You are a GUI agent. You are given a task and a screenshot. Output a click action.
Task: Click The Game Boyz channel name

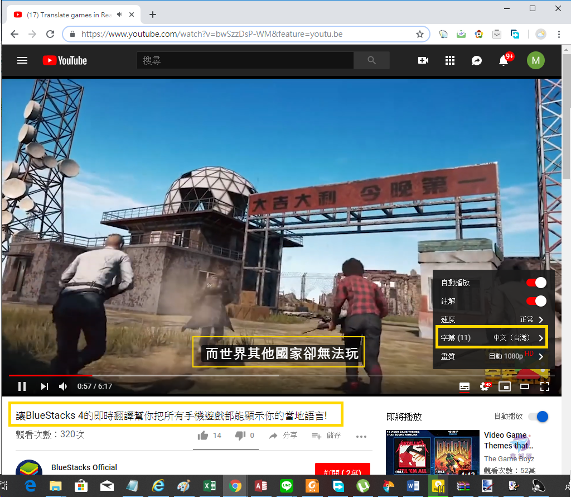point(509,458)
